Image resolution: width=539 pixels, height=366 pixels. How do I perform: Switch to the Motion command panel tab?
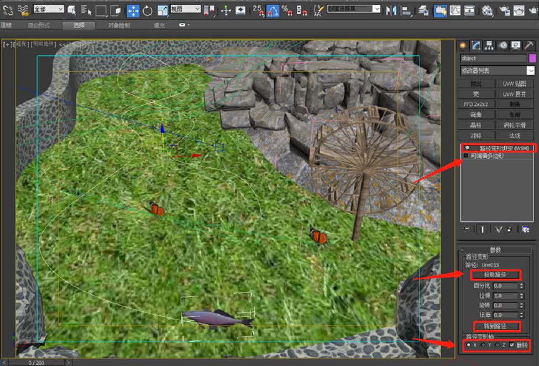coord(503,45)
